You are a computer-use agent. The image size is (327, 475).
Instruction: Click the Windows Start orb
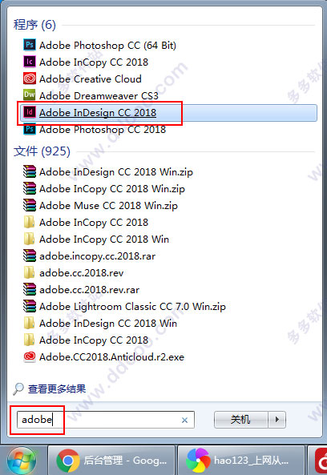pos(22,461)
